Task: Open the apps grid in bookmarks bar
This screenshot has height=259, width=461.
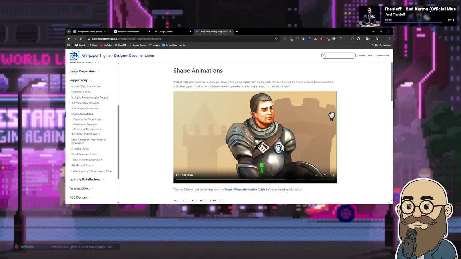Action: click(x=69, y=45)
